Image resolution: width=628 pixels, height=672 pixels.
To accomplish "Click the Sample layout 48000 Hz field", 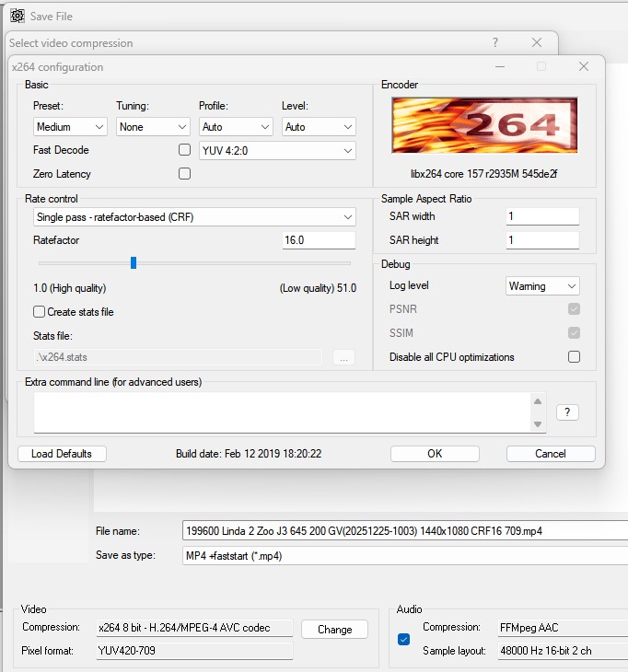I will pyautogui.click(x=563, y=651).
